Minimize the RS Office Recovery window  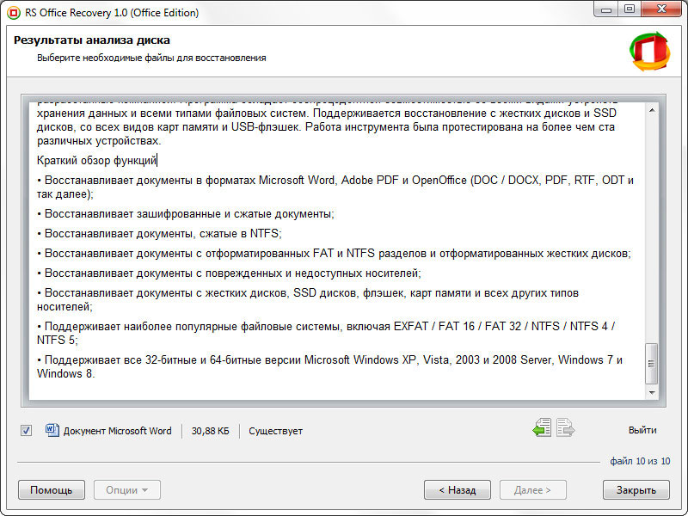click(x=607, y=9)
